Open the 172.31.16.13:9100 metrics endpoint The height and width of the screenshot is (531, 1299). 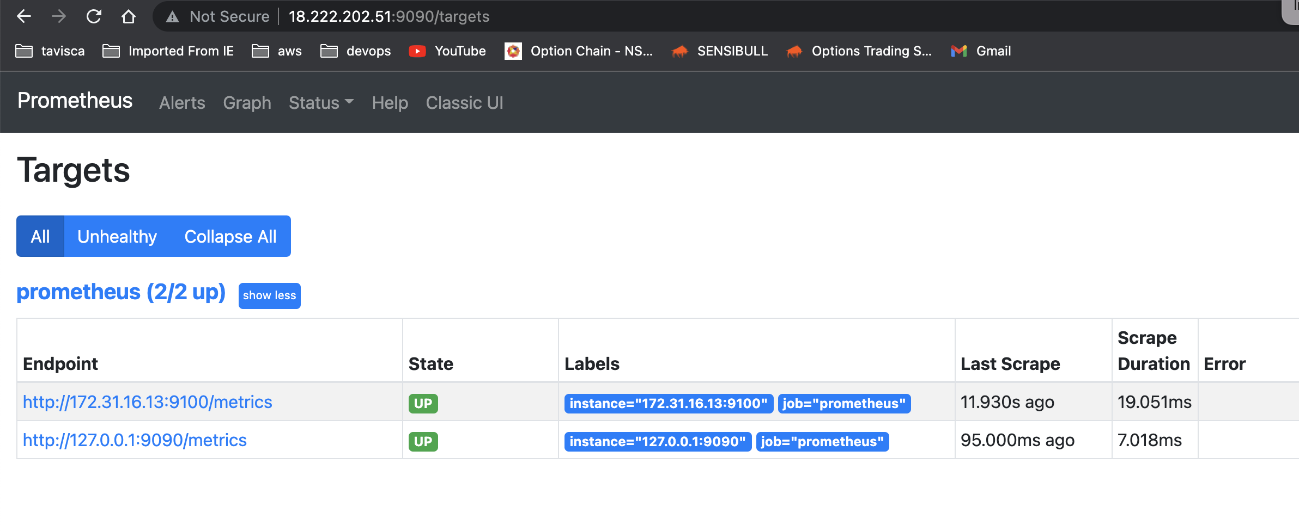coord(147,402)
